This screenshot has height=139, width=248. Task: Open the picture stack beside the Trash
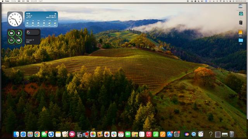(x=225, y=134)
